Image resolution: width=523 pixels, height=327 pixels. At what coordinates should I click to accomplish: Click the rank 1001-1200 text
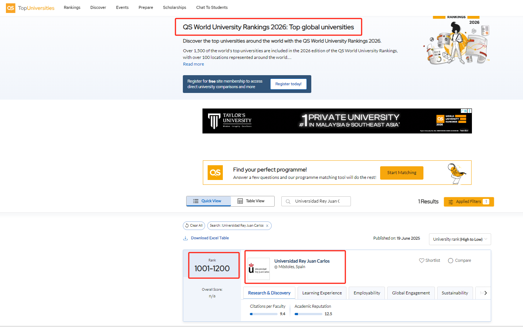[x=212, y=268]
